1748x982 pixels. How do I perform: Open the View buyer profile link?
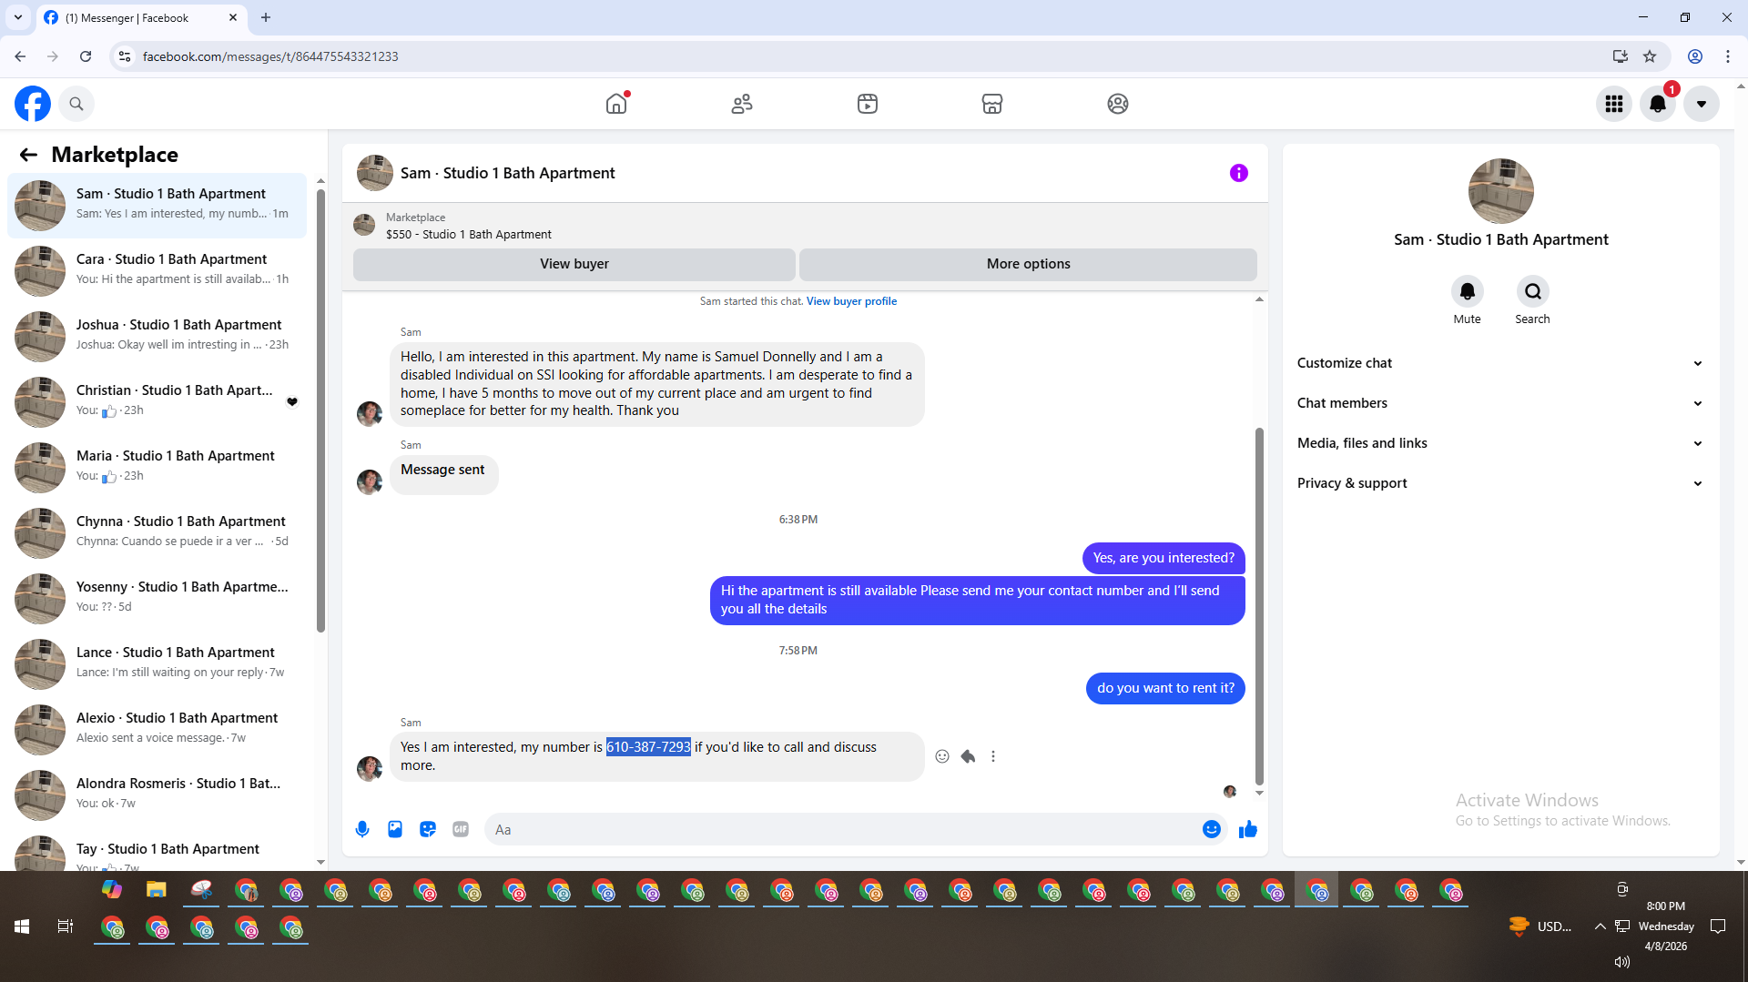pos(851,301)
